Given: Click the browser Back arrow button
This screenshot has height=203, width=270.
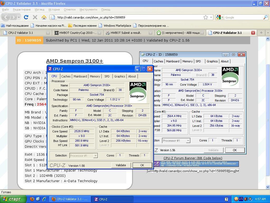Looking at the screenshot, I should tap(6, 17).
